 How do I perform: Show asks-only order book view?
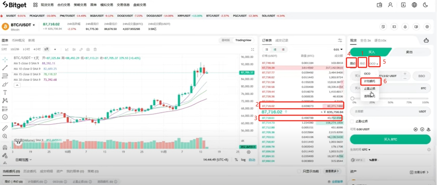coord(283,49)
